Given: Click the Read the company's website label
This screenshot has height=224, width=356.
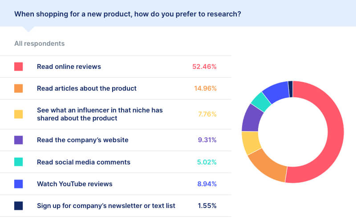Looking at the screenshot, I should 83,140.
